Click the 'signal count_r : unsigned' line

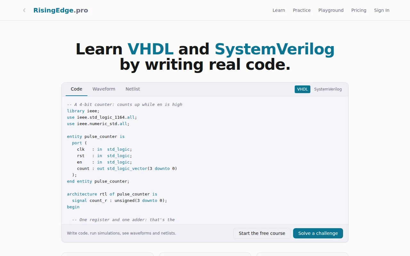[120, 201]
